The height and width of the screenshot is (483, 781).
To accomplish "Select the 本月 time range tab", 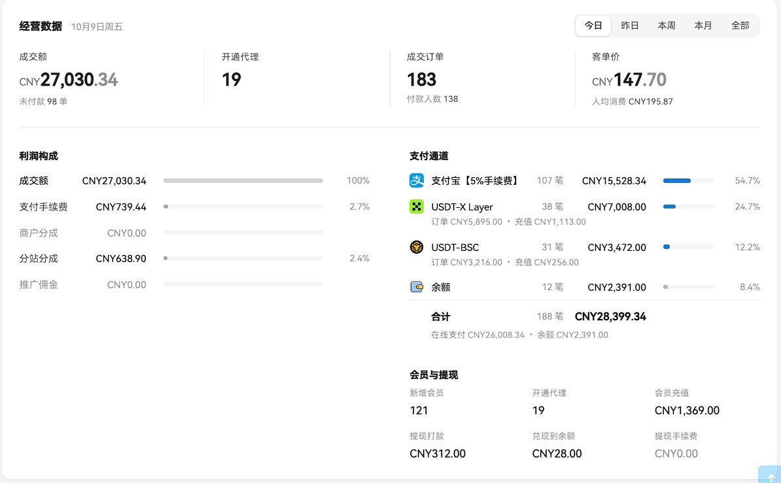I will click(703, 25).
